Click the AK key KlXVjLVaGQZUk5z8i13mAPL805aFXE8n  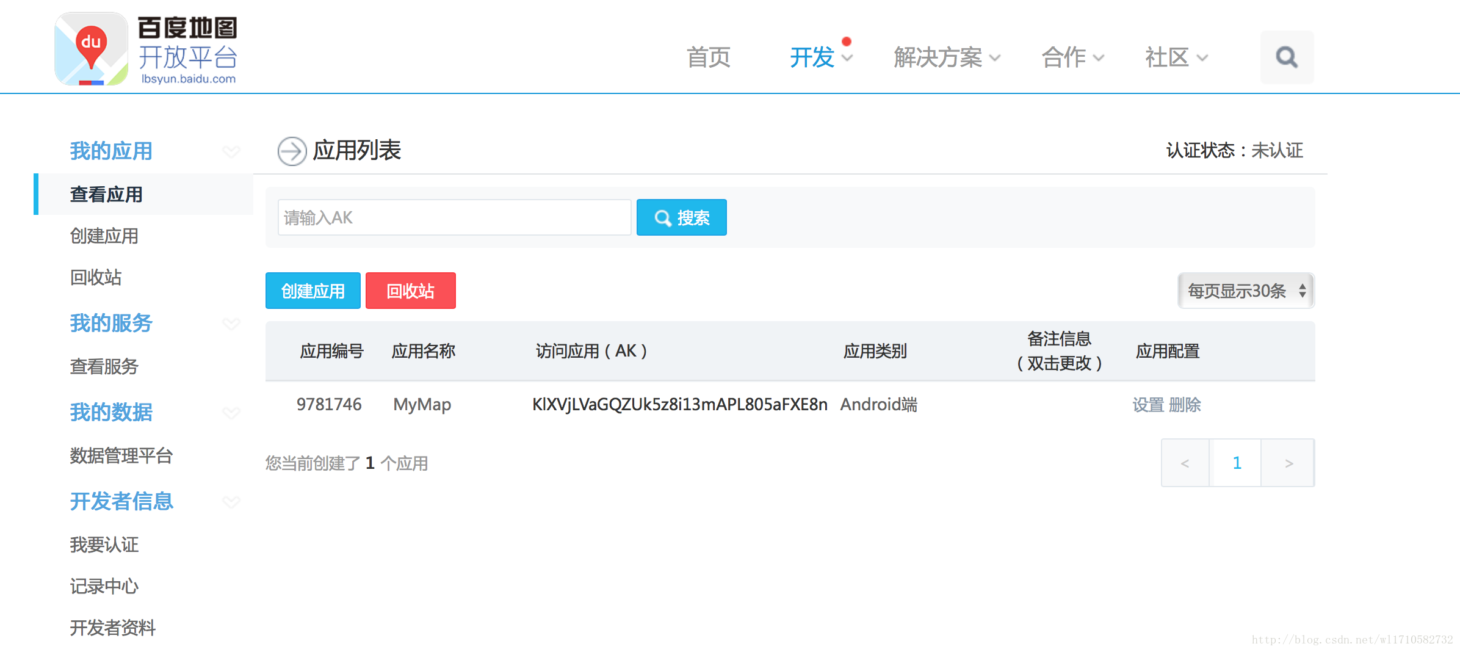point(679,405)
